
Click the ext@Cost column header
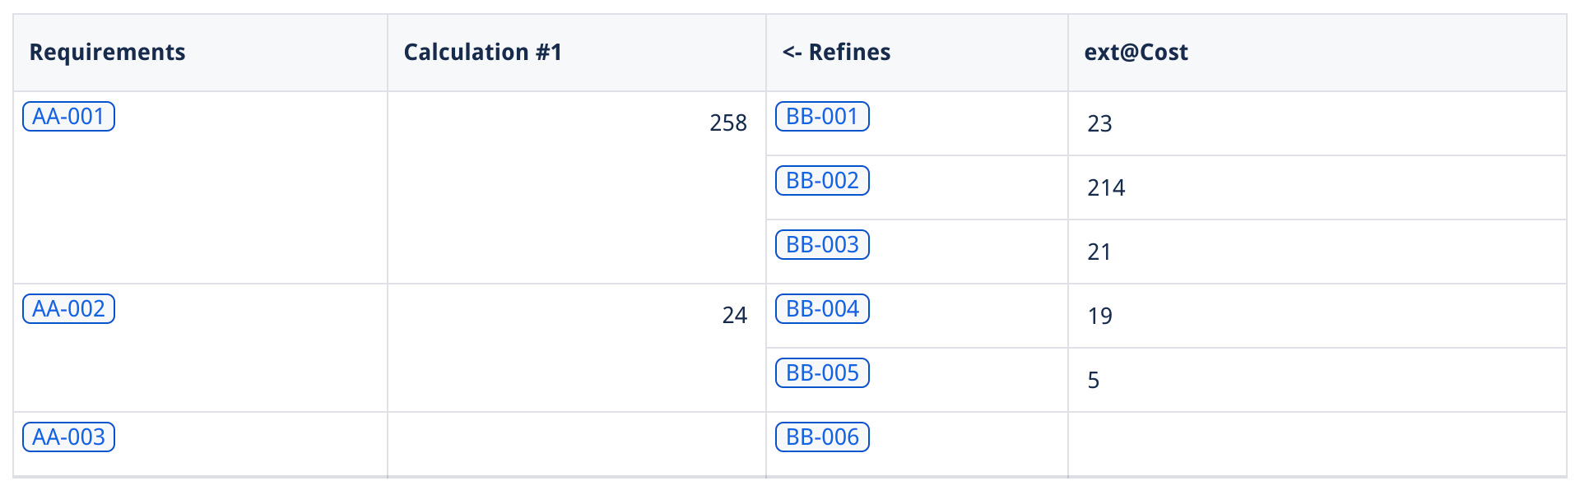point(1136,53)
